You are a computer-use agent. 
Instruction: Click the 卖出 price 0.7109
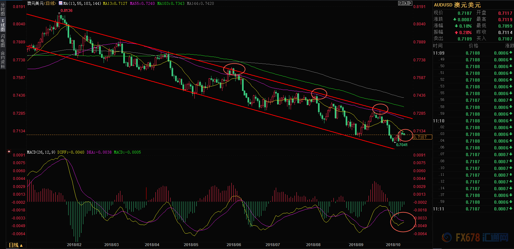pos(464,39)
